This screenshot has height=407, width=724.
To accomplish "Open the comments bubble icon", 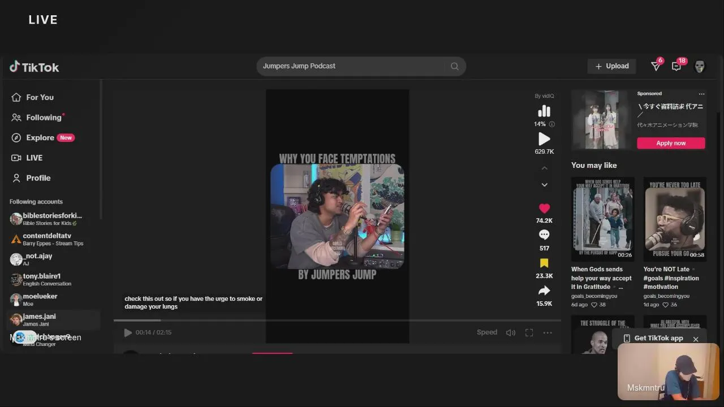I will 544,235.
